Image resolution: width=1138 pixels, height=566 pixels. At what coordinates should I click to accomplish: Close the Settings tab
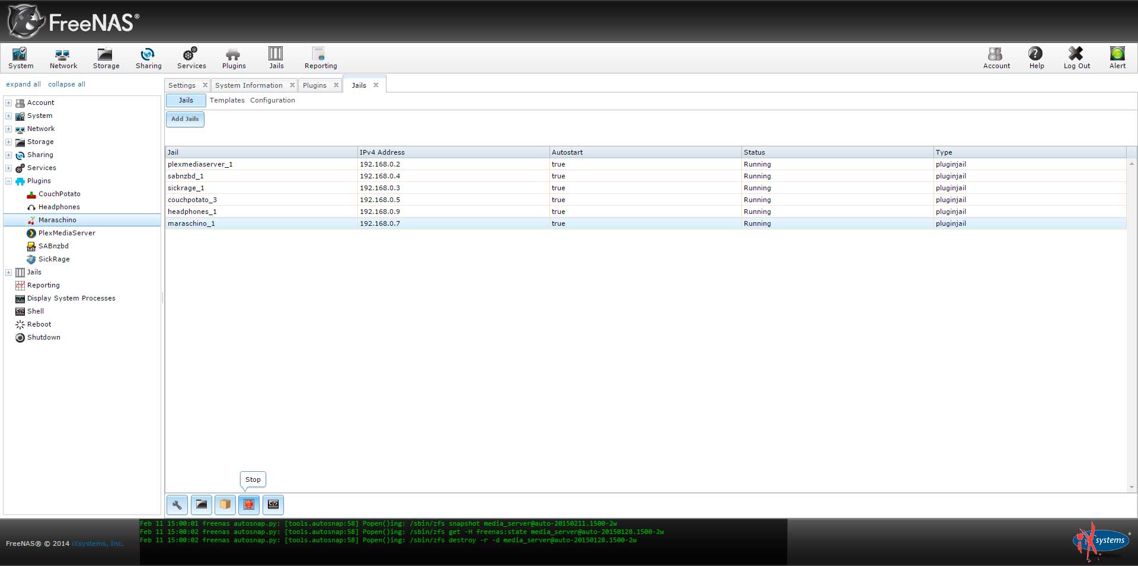tap(205, 85)
